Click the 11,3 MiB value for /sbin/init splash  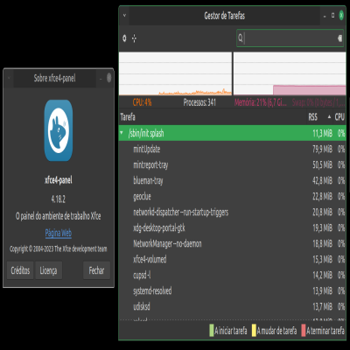pyautogui.click(x=322, y=133)
